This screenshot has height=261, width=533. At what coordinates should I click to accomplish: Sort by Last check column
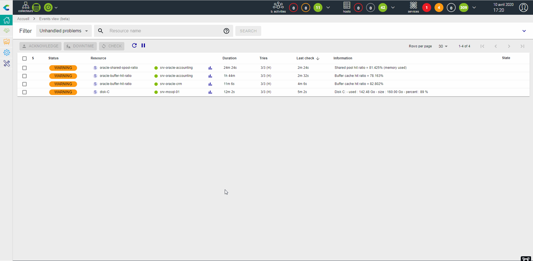coord(308,58)
